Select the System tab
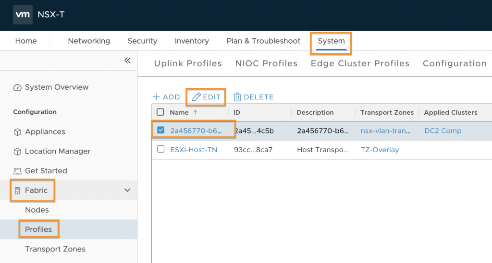Screen dimensions: 492x263 point(332,41)
